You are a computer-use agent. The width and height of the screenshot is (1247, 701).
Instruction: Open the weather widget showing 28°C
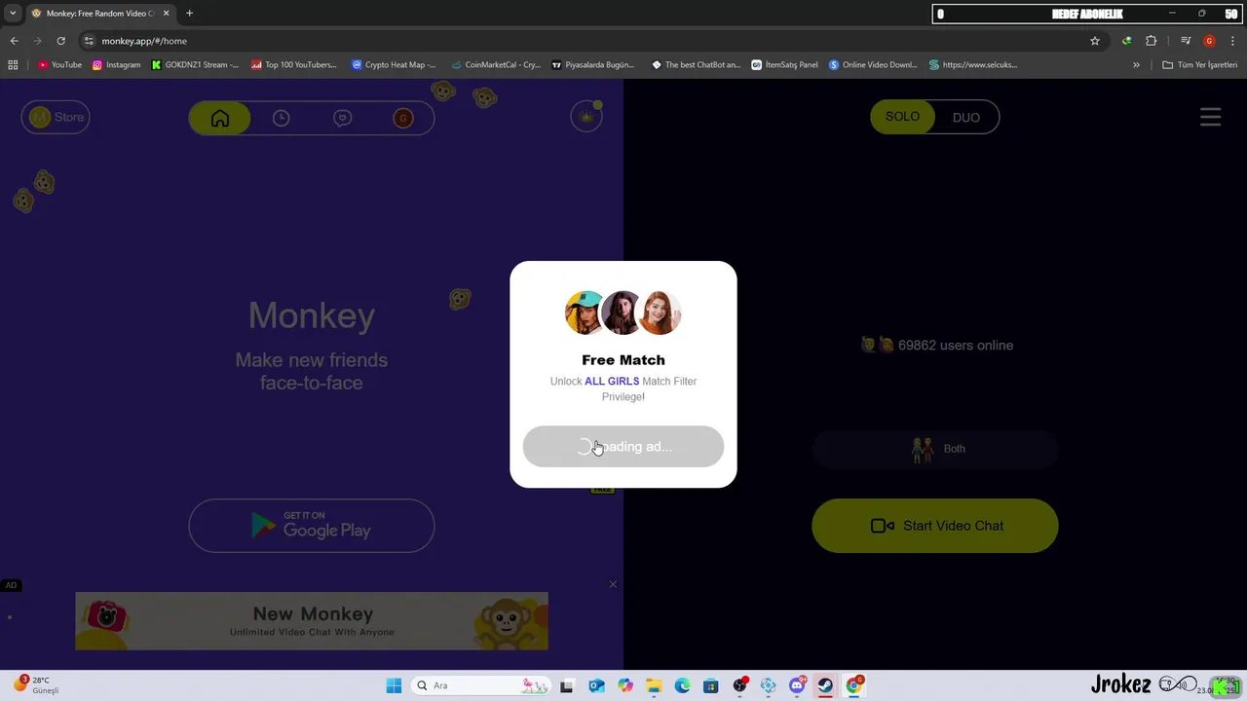click(37, 684)
